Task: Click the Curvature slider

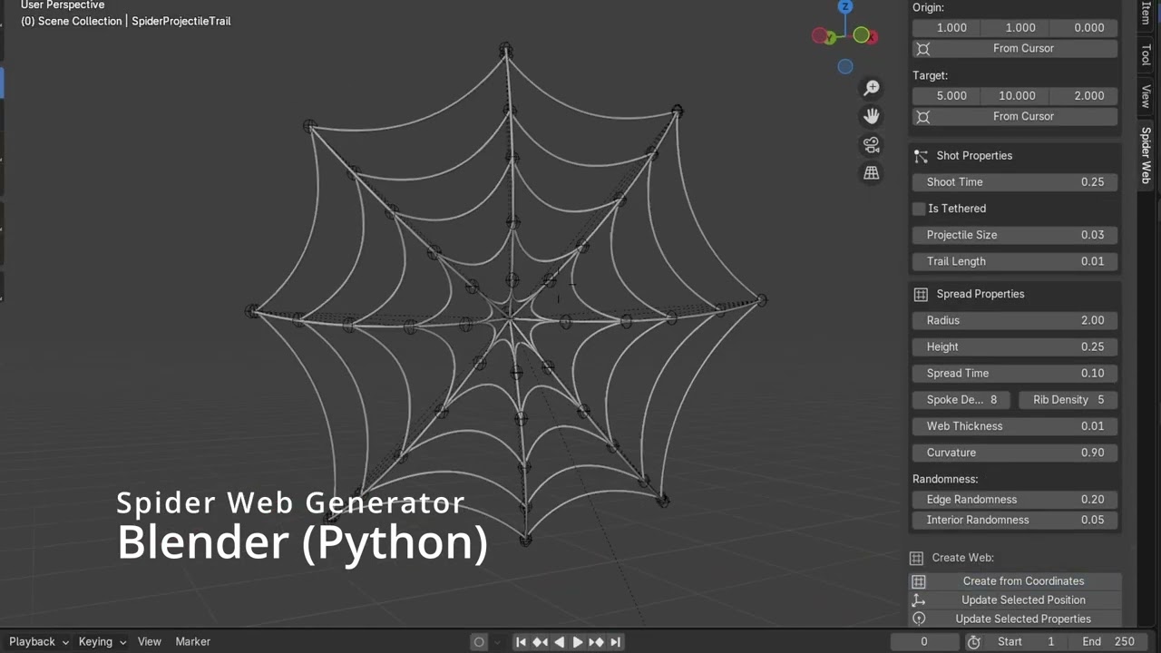Action: tap(1016, 453)
